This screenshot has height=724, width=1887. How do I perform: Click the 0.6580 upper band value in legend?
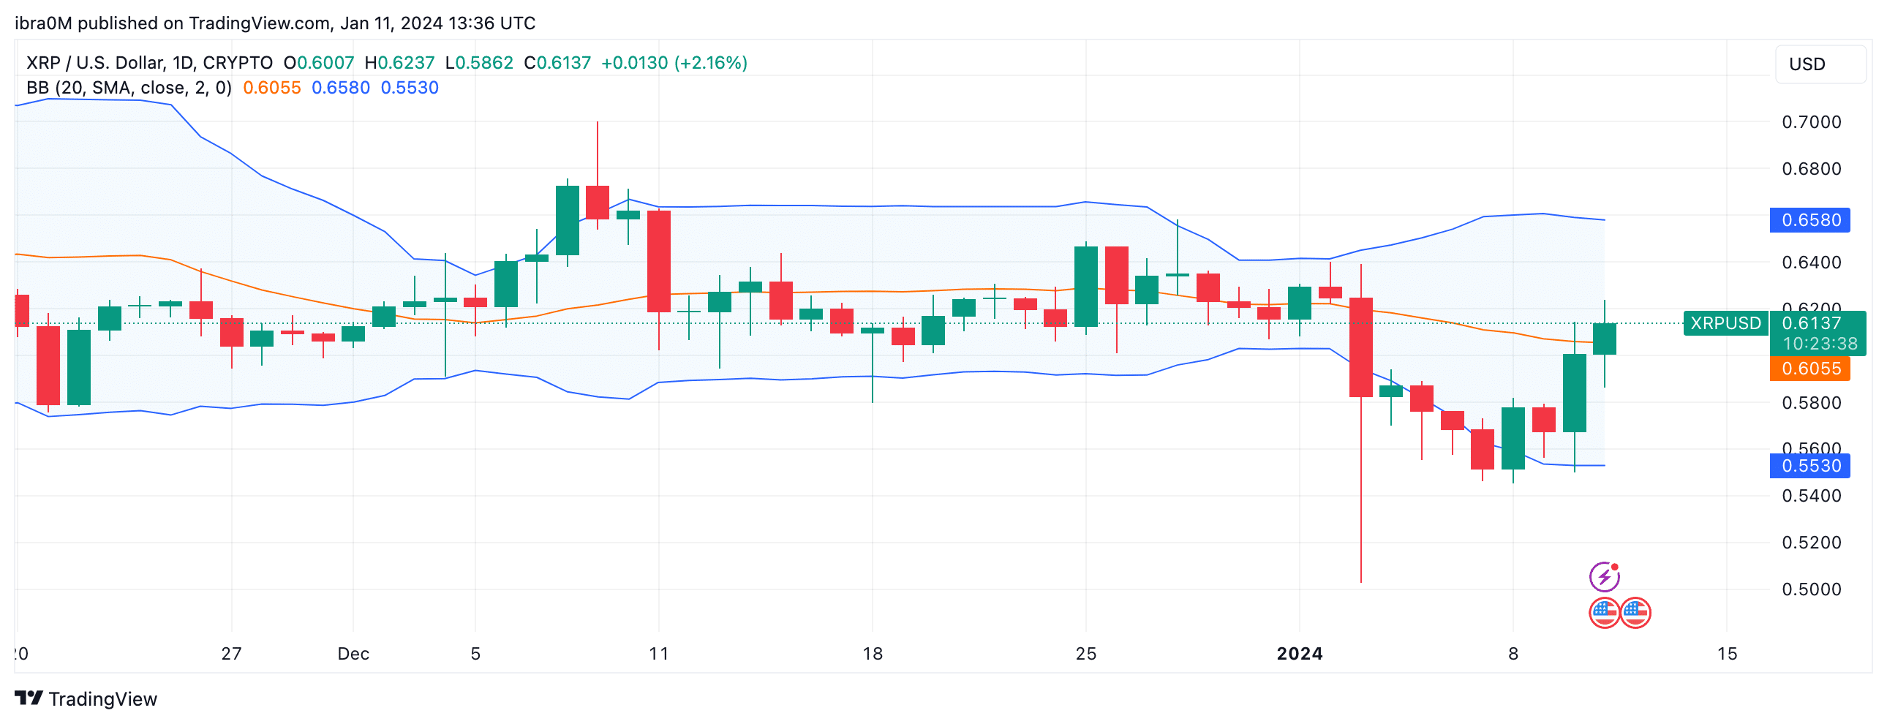(x=341, y=88)
